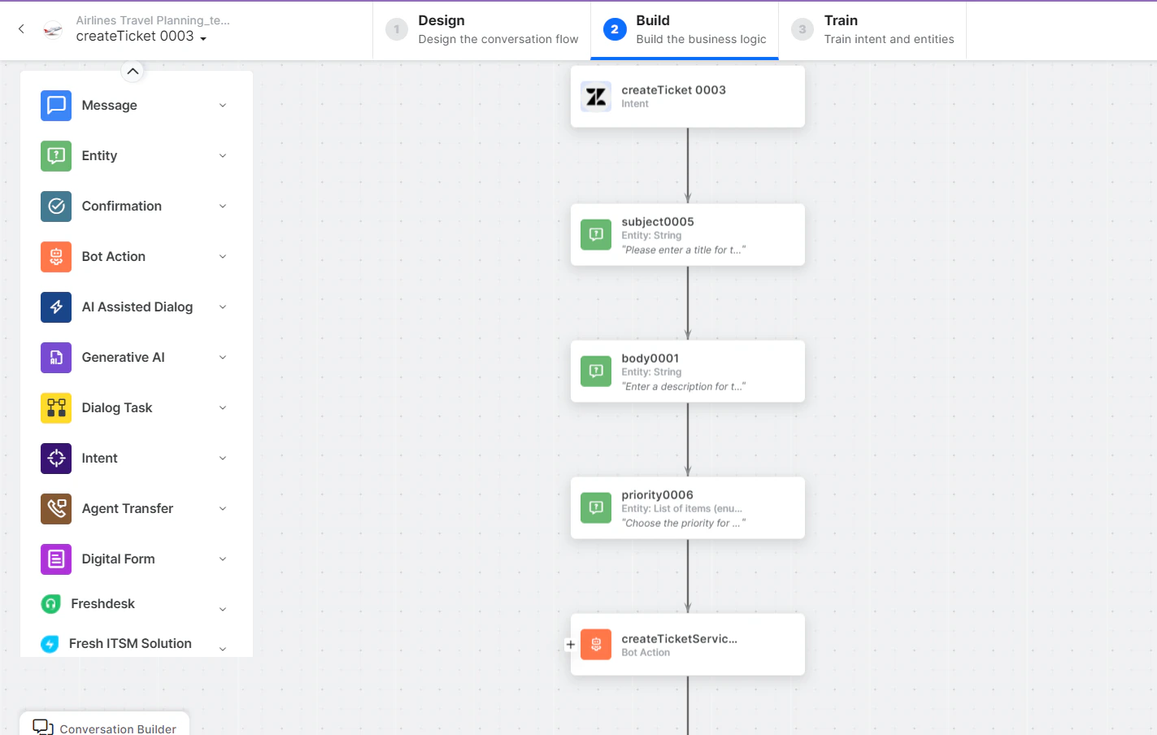The image size is (1157, 735).
Task: Click the Bot Action icon in sidebar
Action: [x=56, y=256]
